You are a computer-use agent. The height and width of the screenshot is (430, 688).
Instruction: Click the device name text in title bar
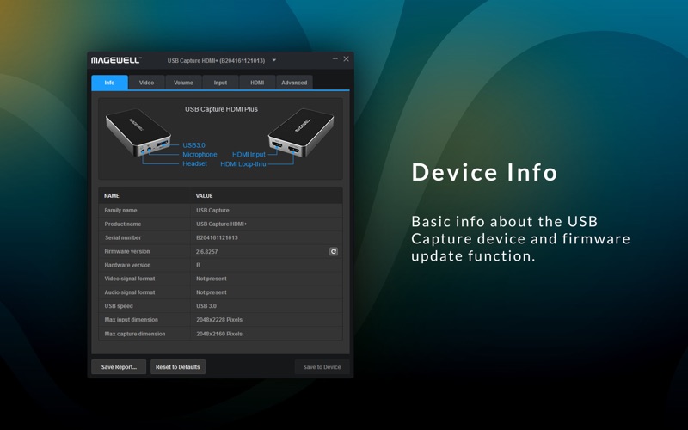point(216,60)
